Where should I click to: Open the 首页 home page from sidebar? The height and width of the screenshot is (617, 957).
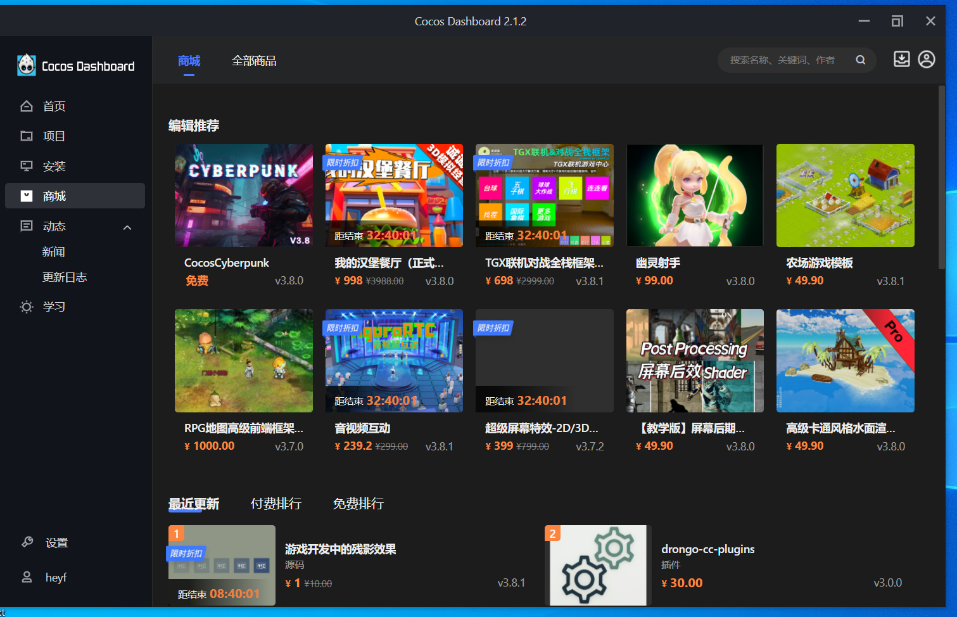(x=53, y=106)
